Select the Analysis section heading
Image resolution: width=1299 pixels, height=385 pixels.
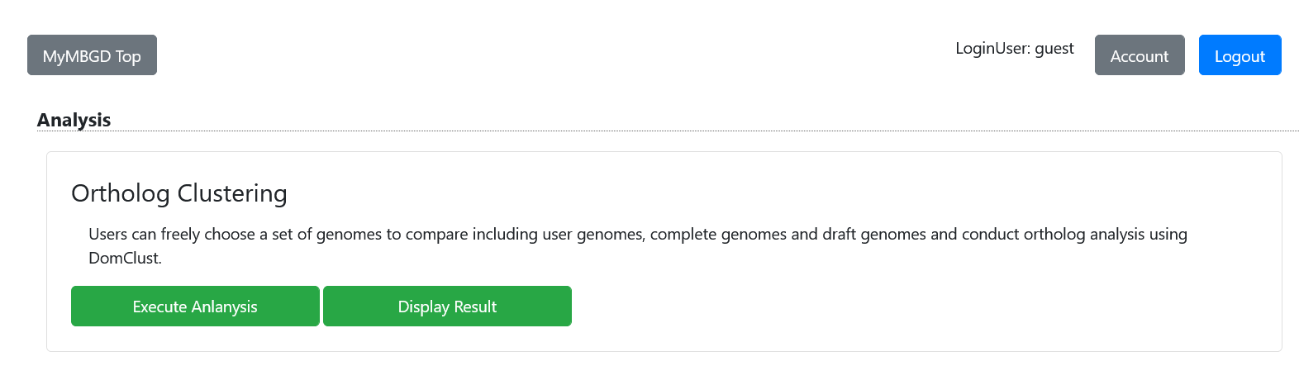point(74,120)
